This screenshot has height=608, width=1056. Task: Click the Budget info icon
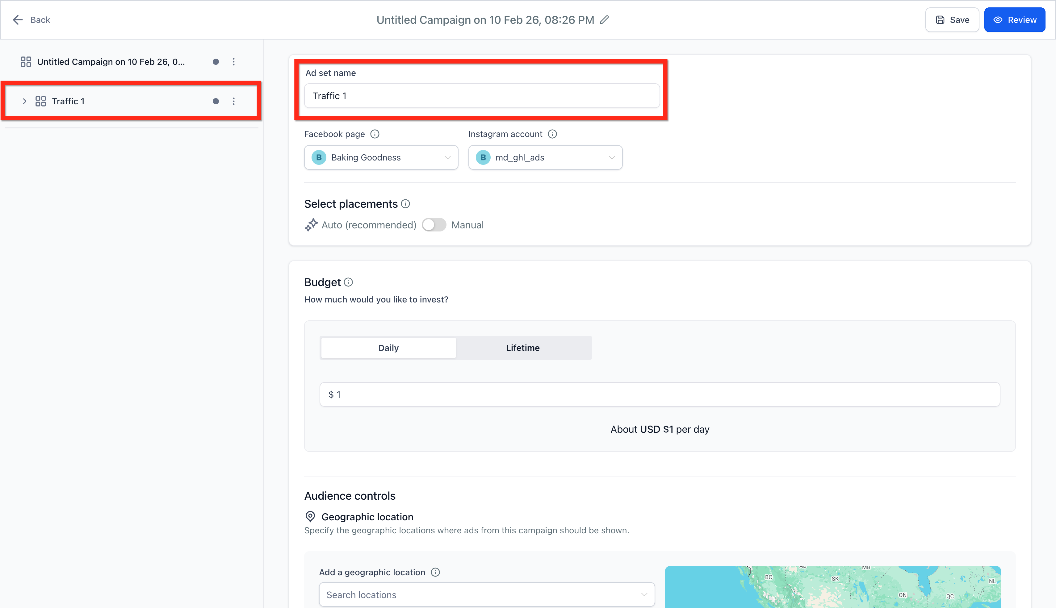348,282
